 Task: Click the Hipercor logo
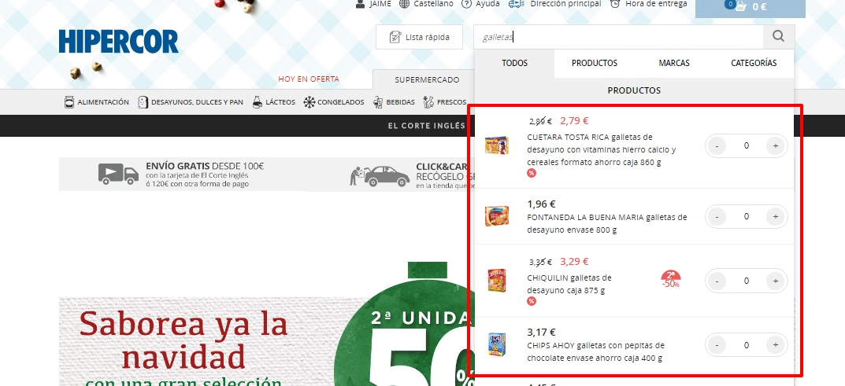click(118, 42)
